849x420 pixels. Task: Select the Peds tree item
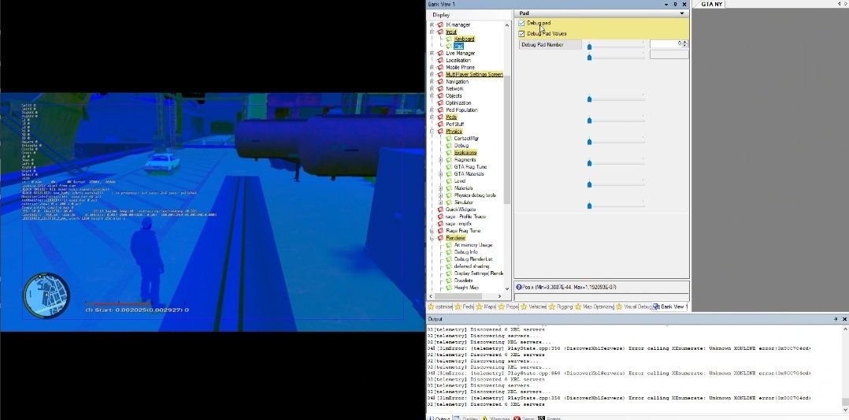tap(451, 117)
